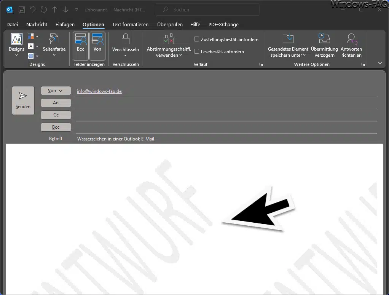The image size is (389, 295).
Task: Toggle the Von field display button
Action: (97, 46)
